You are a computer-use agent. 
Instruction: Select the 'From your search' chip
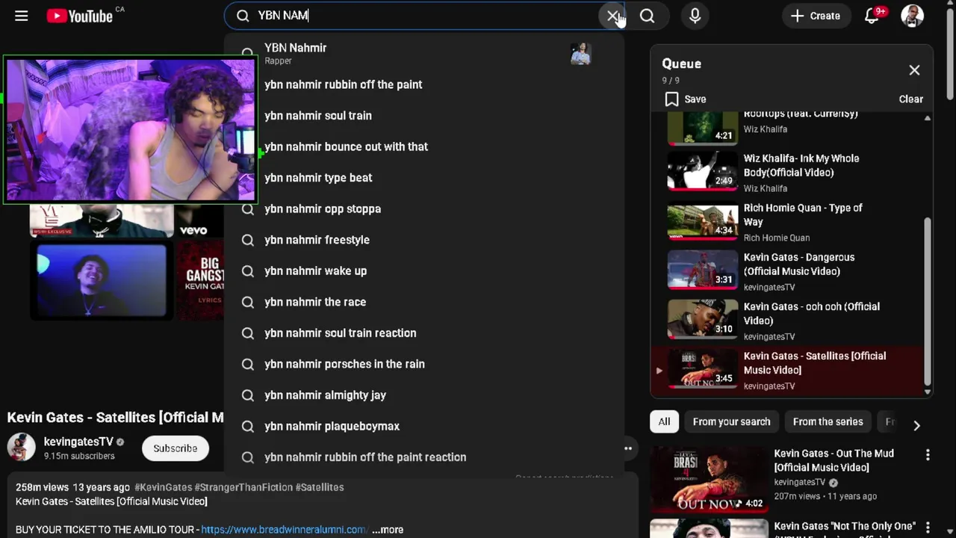(731, 421)
